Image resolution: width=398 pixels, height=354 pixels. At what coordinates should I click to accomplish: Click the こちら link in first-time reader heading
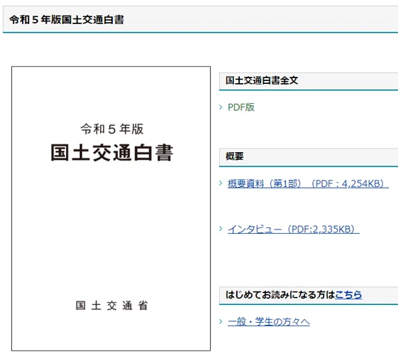(x=348, y=295)
